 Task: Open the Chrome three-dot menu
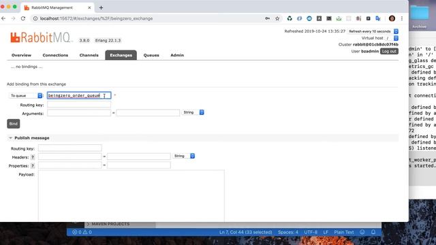(402, 18)
